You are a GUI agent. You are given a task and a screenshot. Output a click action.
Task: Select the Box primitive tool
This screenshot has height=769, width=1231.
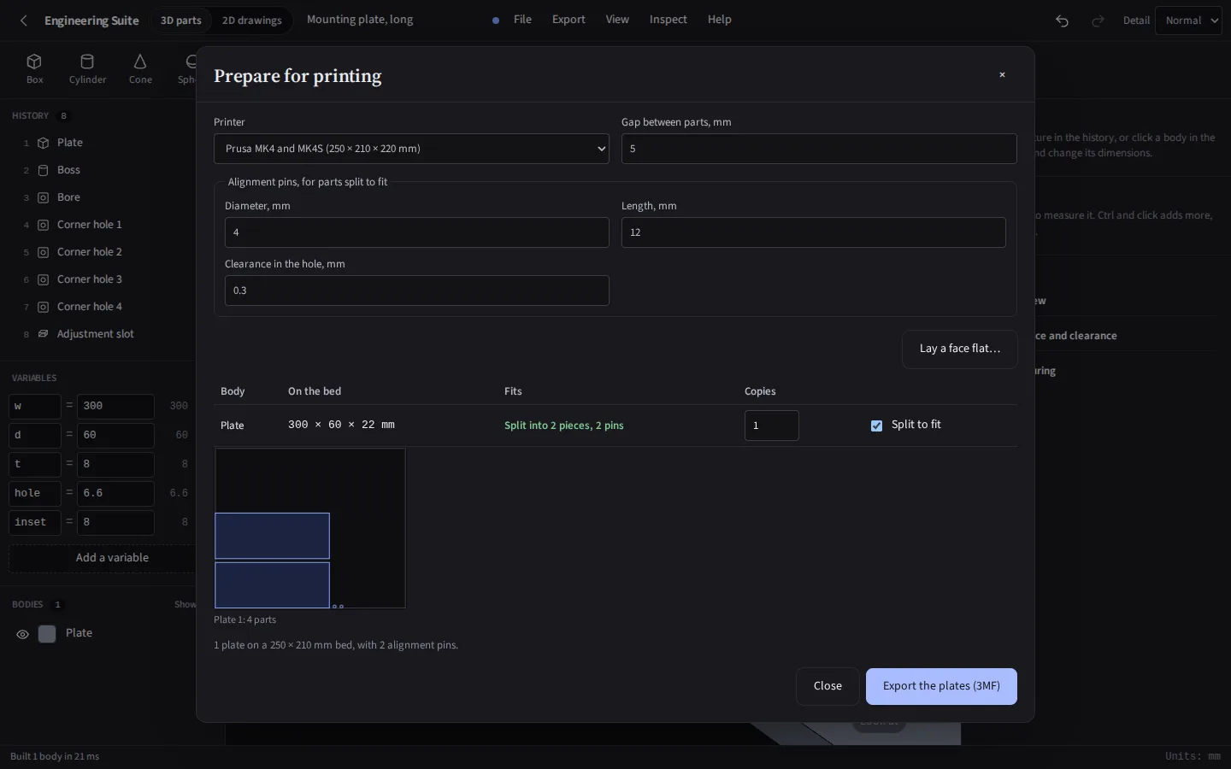click(34, 68)
